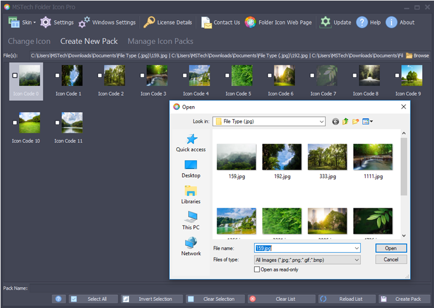Go to Quick access in Open dialog
Viewport: 434px width, 308px height.
191,142
